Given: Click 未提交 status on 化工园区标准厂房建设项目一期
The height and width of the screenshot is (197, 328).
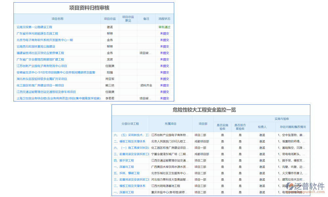Looking at the screenshot, I should [x=164, y=85].
